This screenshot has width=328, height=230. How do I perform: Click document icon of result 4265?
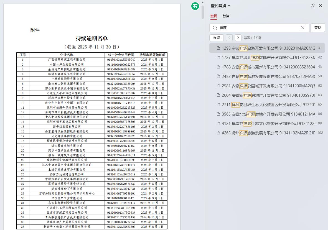tap(218, 133)
